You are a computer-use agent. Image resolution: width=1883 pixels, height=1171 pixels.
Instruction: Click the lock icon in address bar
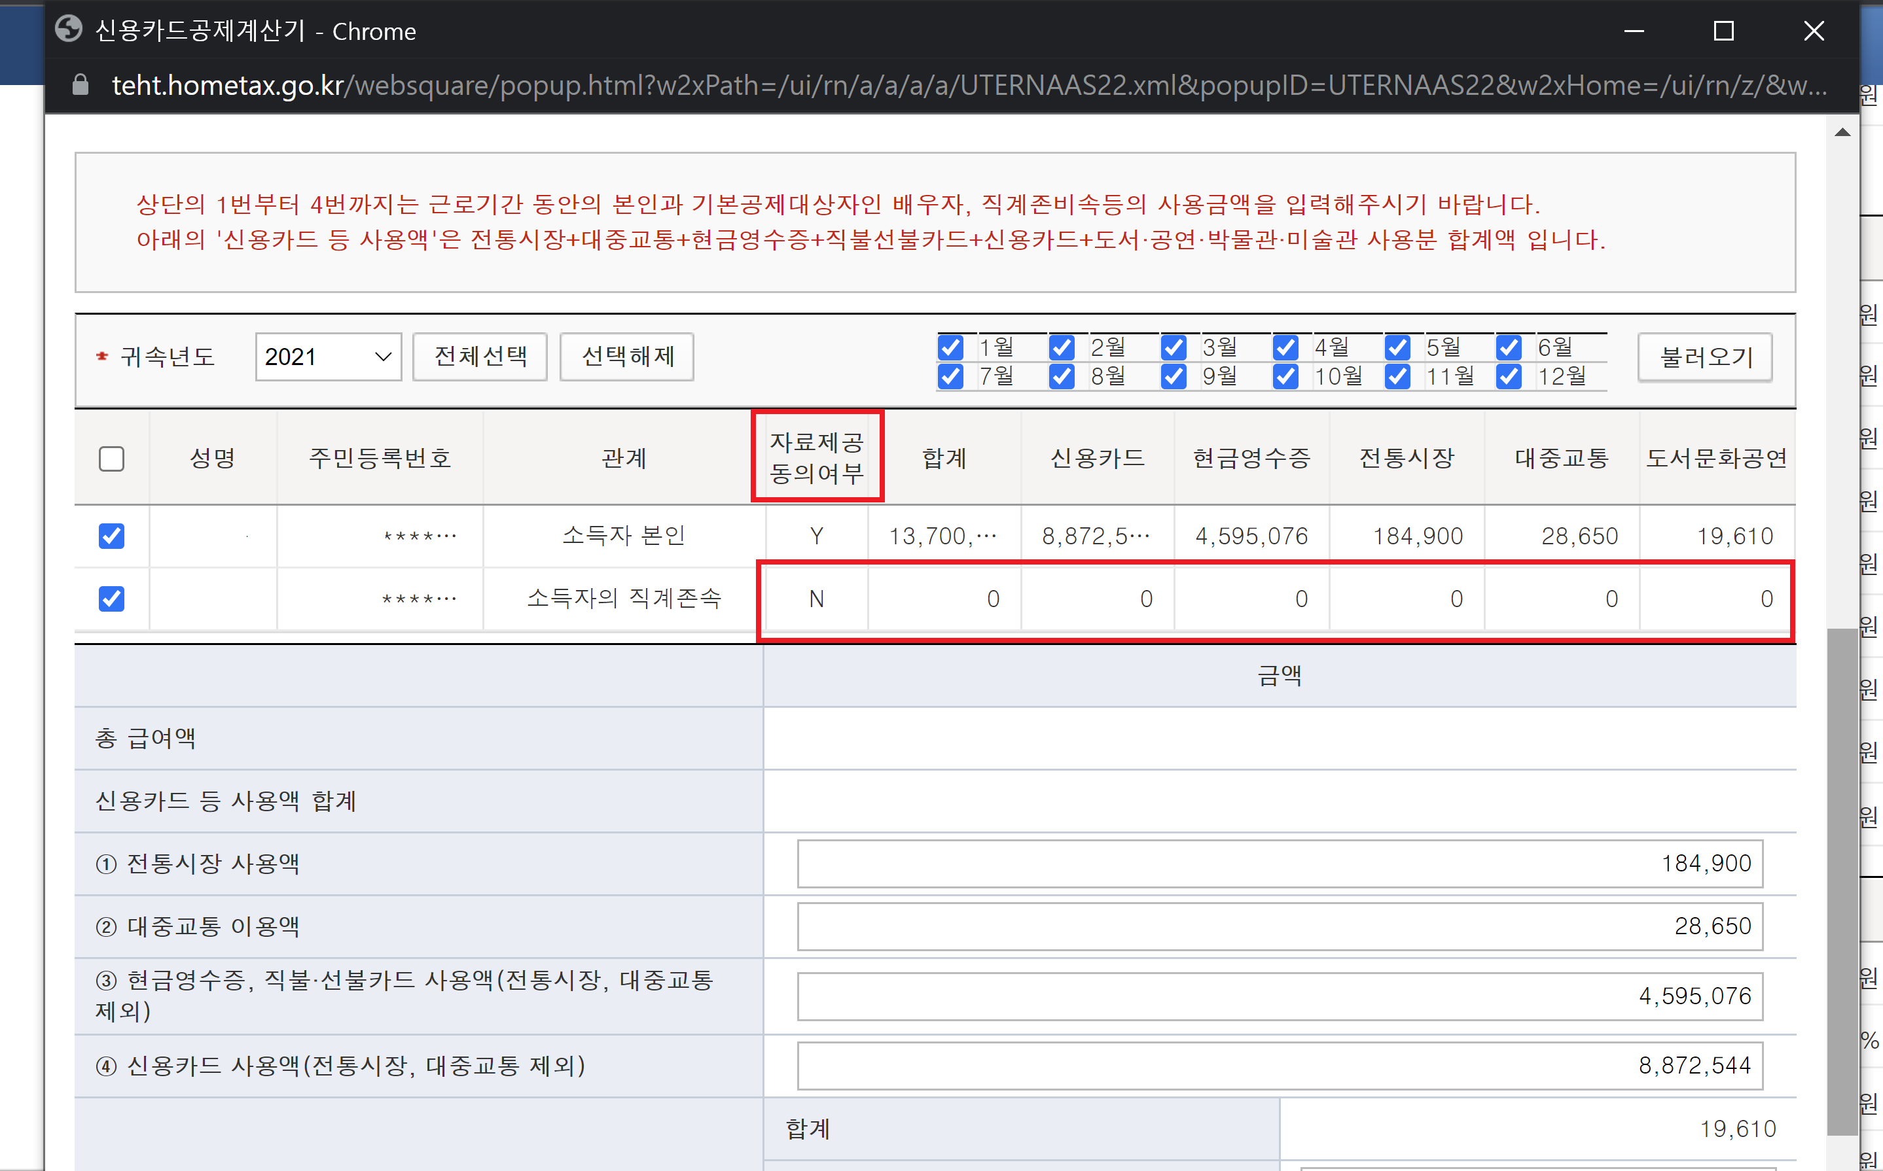[81, 85]
